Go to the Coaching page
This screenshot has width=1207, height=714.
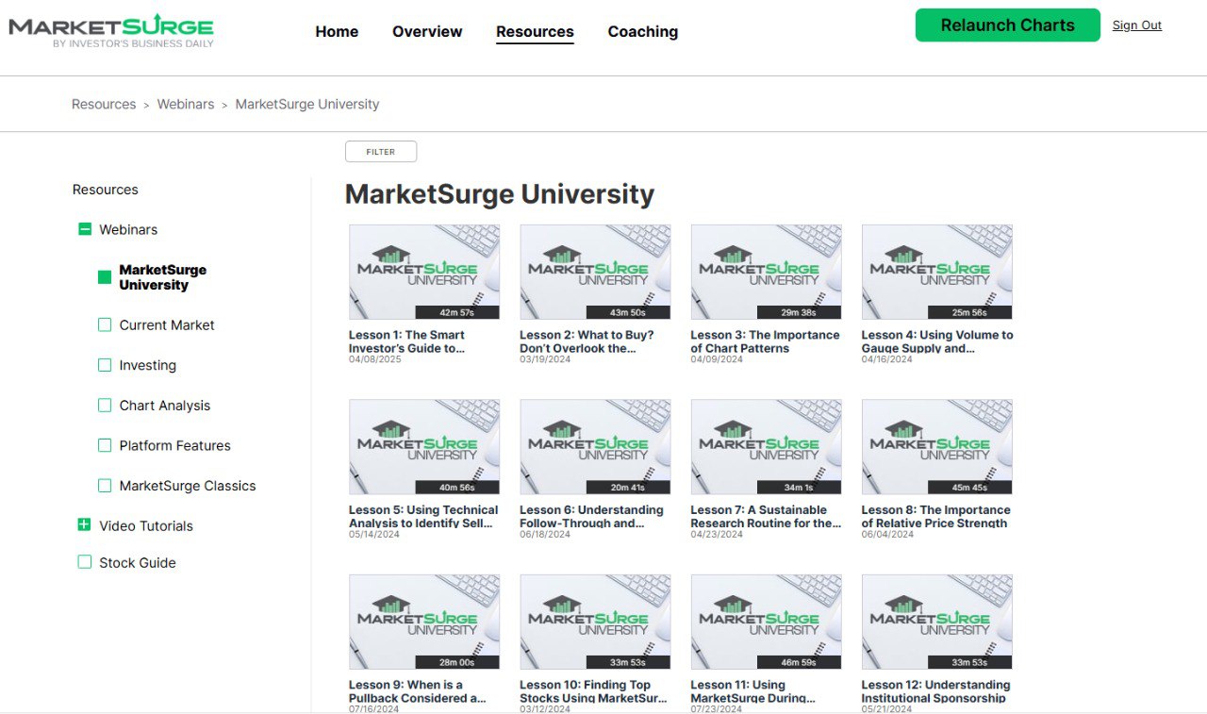[642, 31]
